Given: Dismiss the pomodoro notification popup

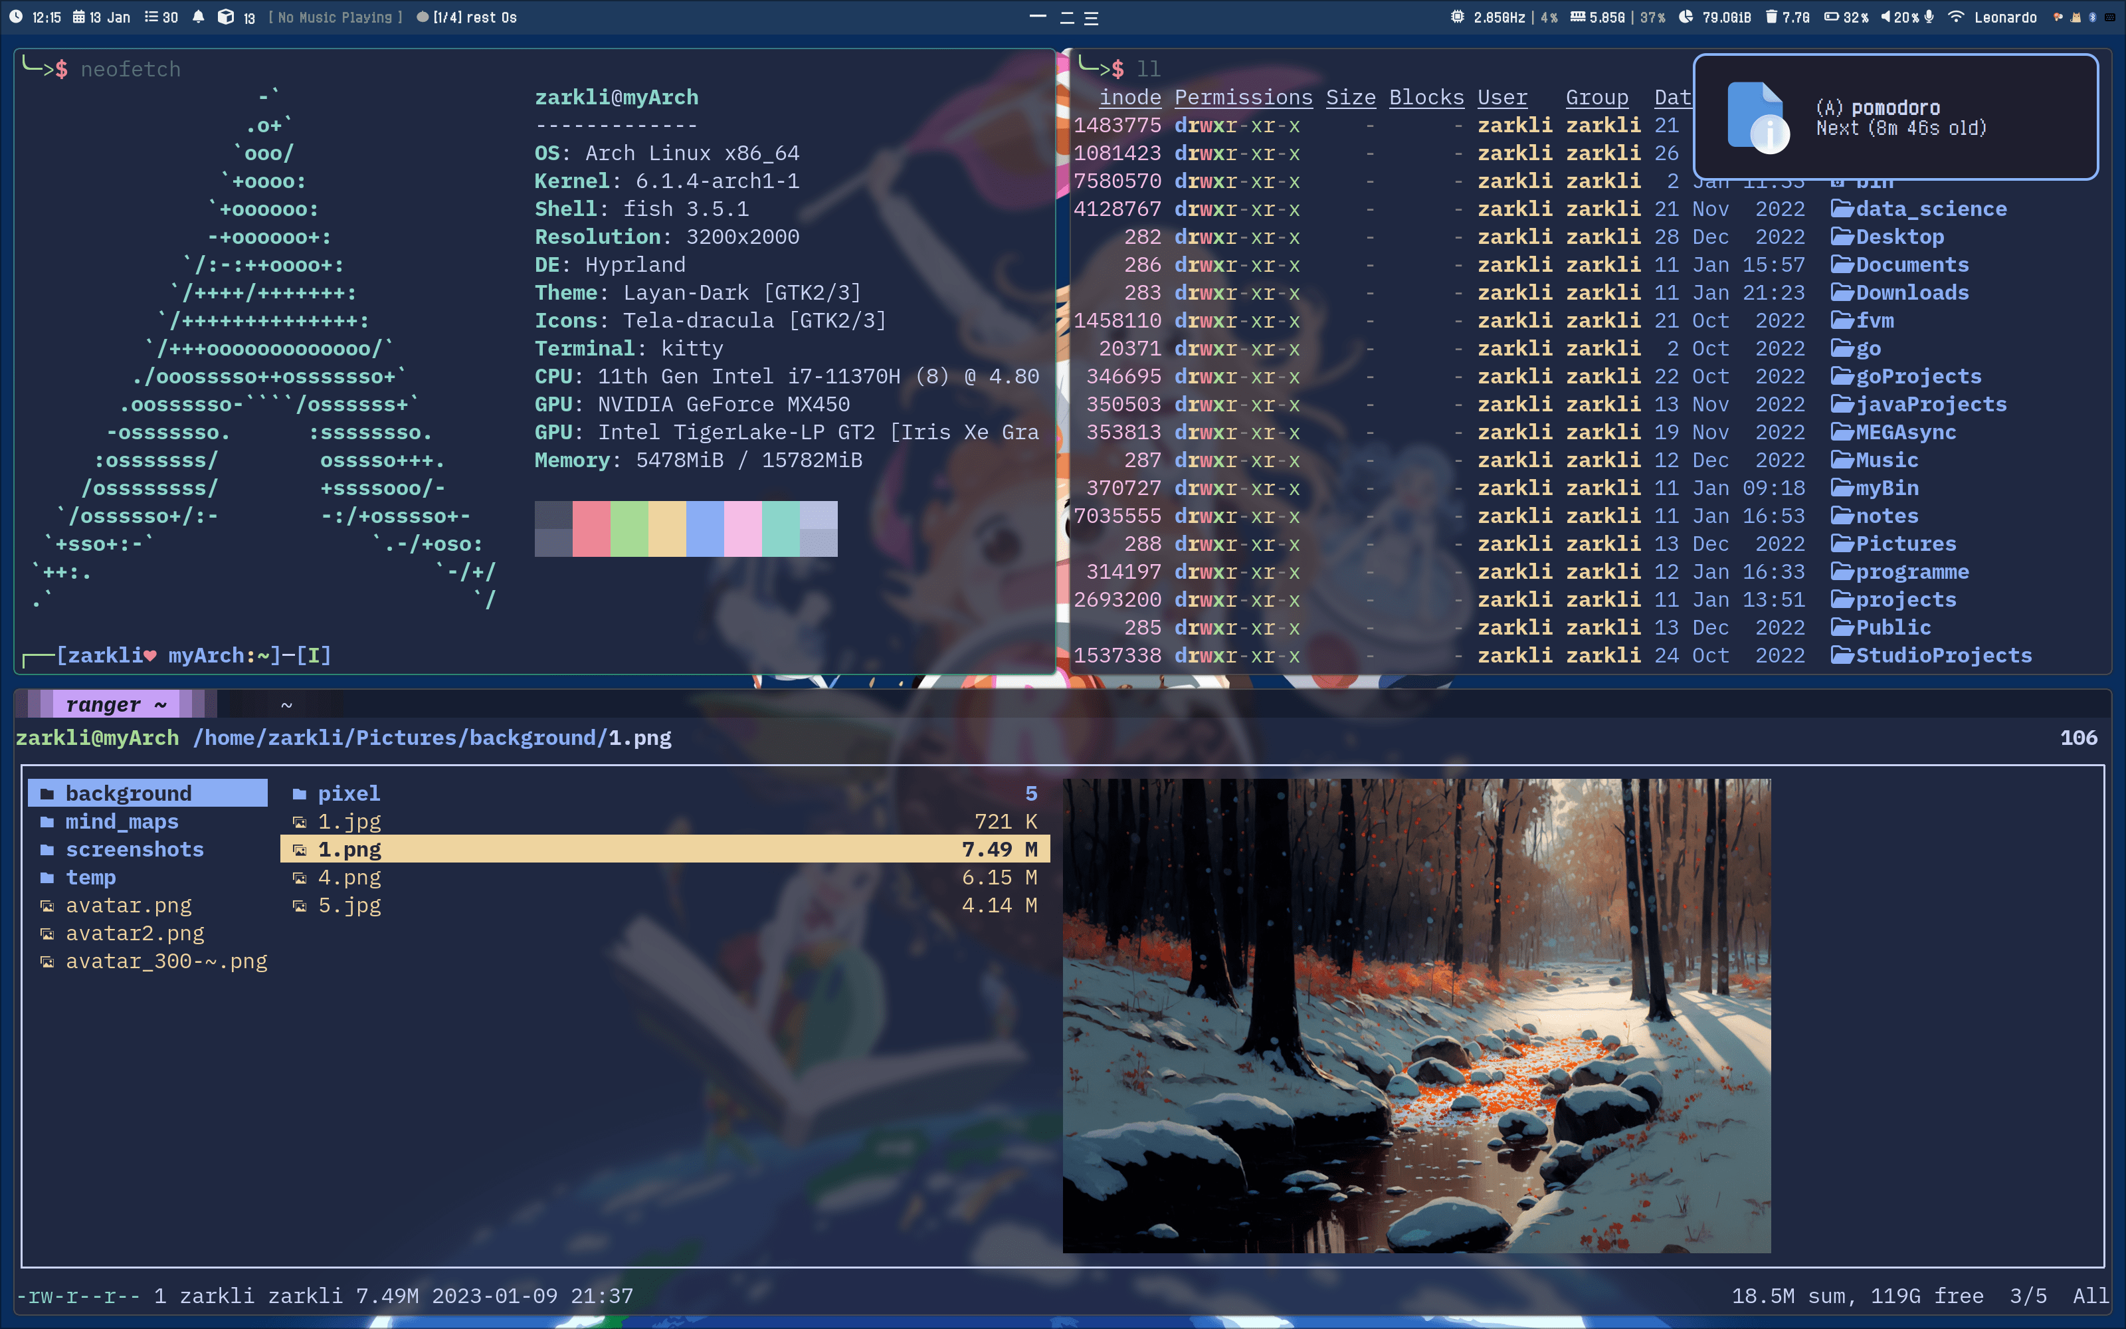Looking at the screenshot, I should click(x=1895, y=118).
